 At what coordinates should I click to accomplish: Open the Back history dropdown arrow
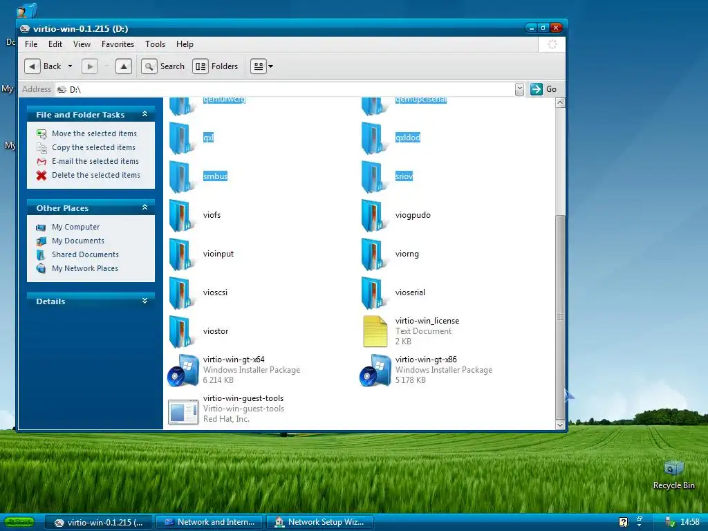(70, 66)
